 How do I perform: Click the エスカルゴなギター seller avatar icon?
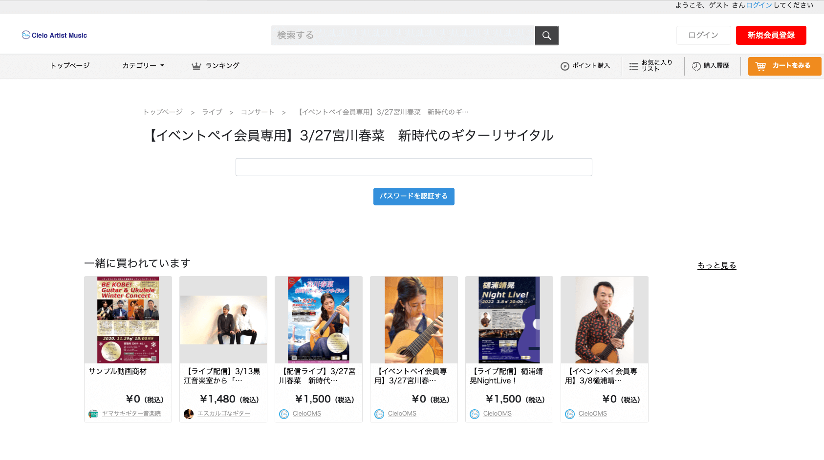coord(189,414)
